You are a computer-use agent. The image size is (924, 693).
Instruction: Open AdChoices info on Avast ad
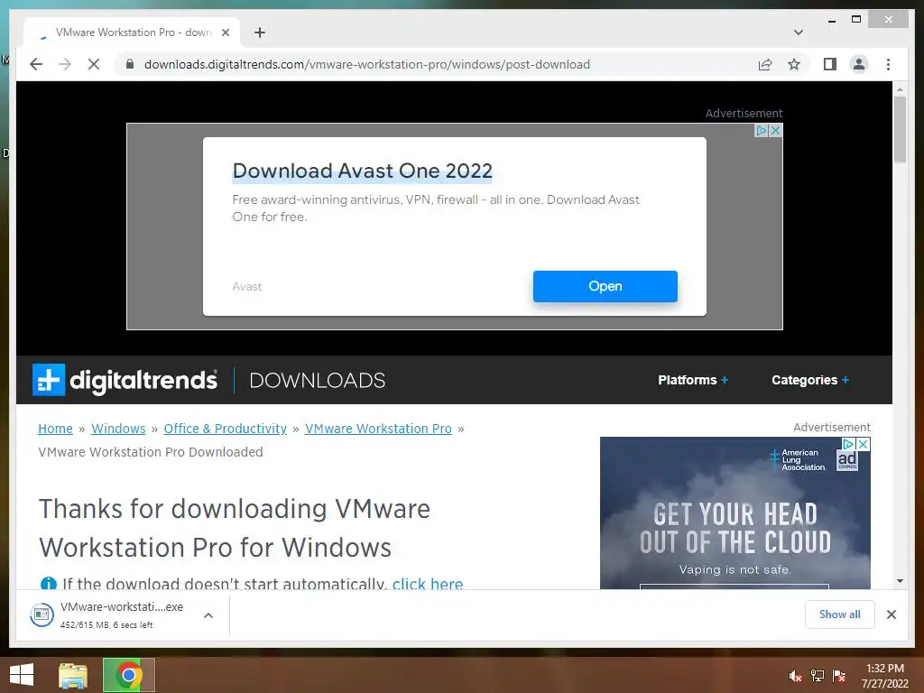pos(762,130)
